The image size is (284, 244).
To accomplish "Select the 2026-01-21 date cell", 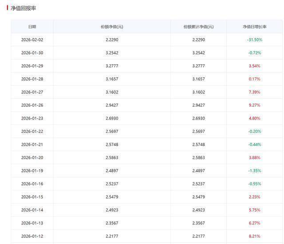I will click(32, 144).
